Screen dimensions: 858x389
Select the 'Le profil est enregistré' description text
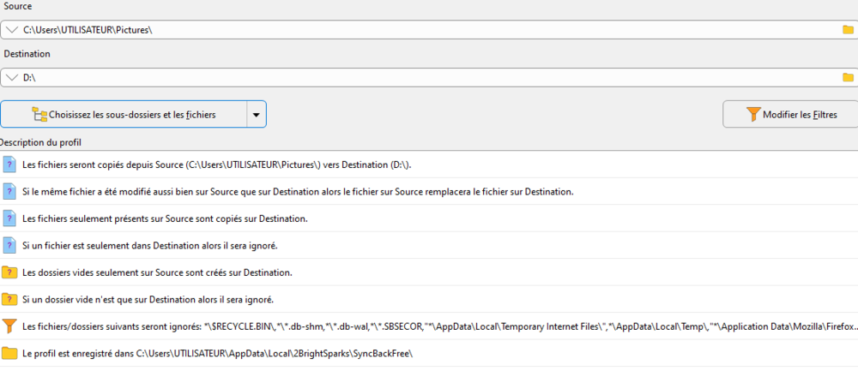[218, 354]
